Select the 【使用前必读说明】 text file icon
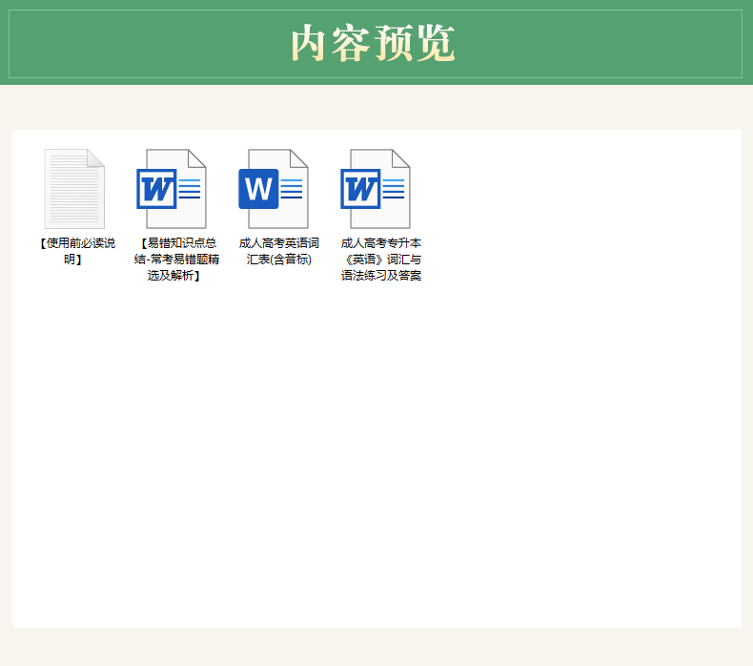 point(74,189)
